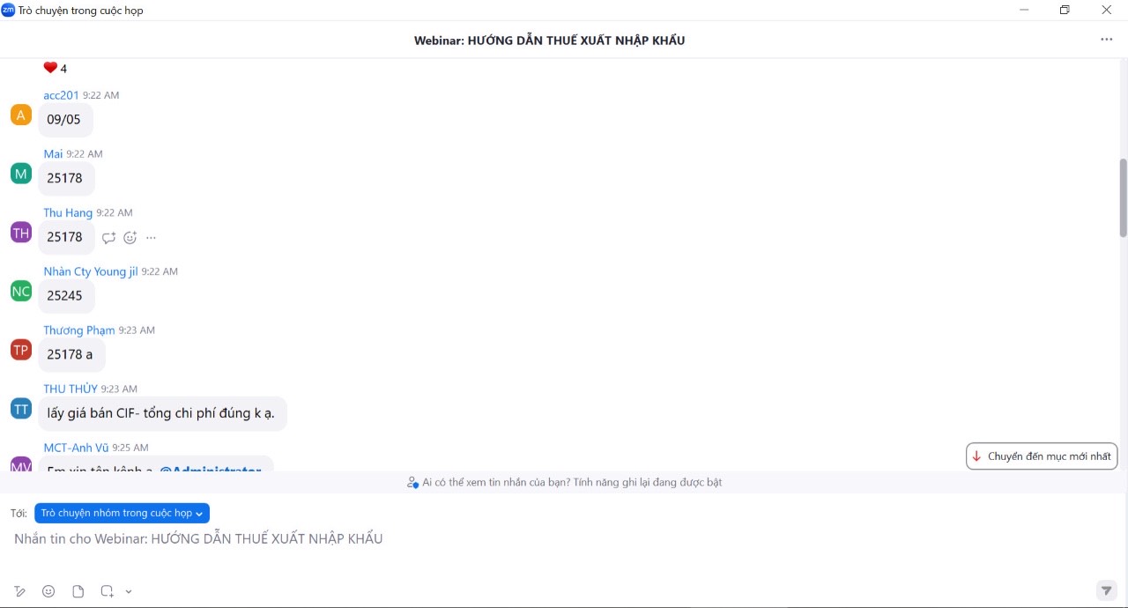
Task: Click Thương Phạm's red TP avatar
Action: [x=21, y=350]
